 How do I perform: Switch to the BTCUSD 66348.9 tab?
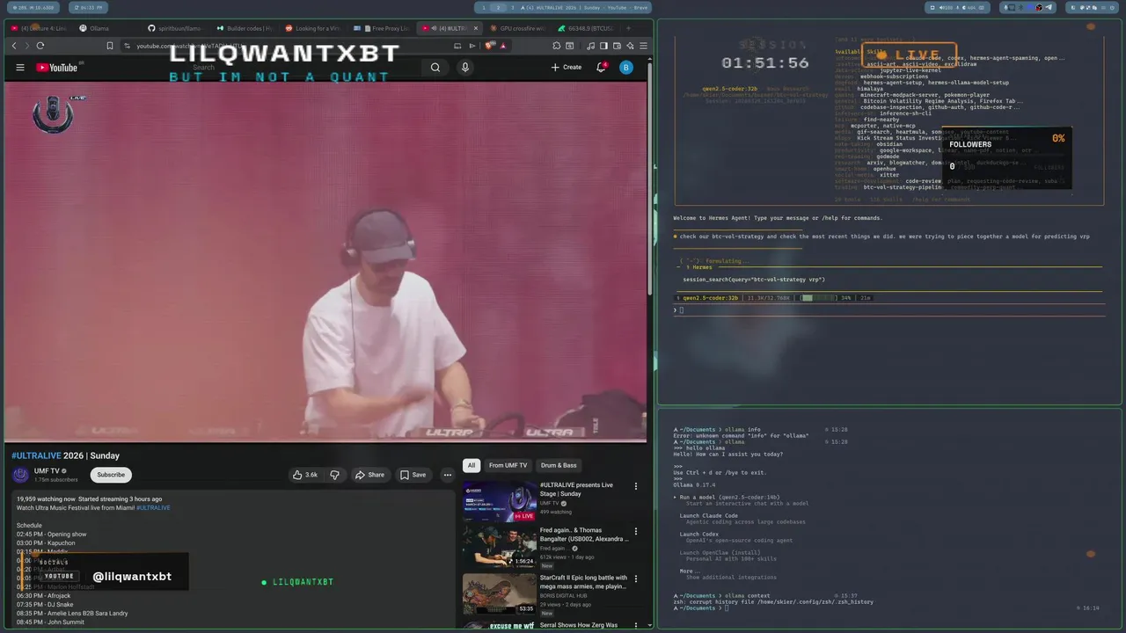[588, 28]
